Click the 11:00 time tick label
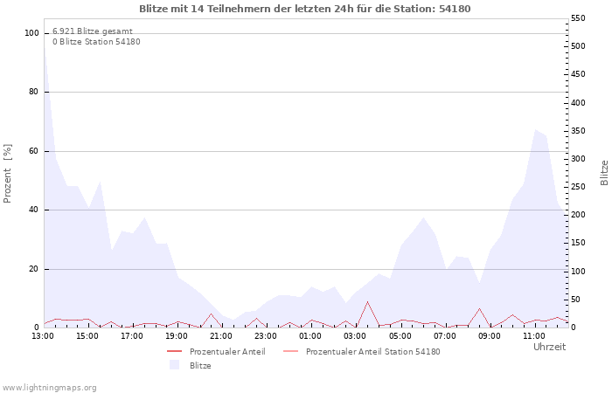Image resolution: width=612 pixels, height=393 pixels. (533, 335)
